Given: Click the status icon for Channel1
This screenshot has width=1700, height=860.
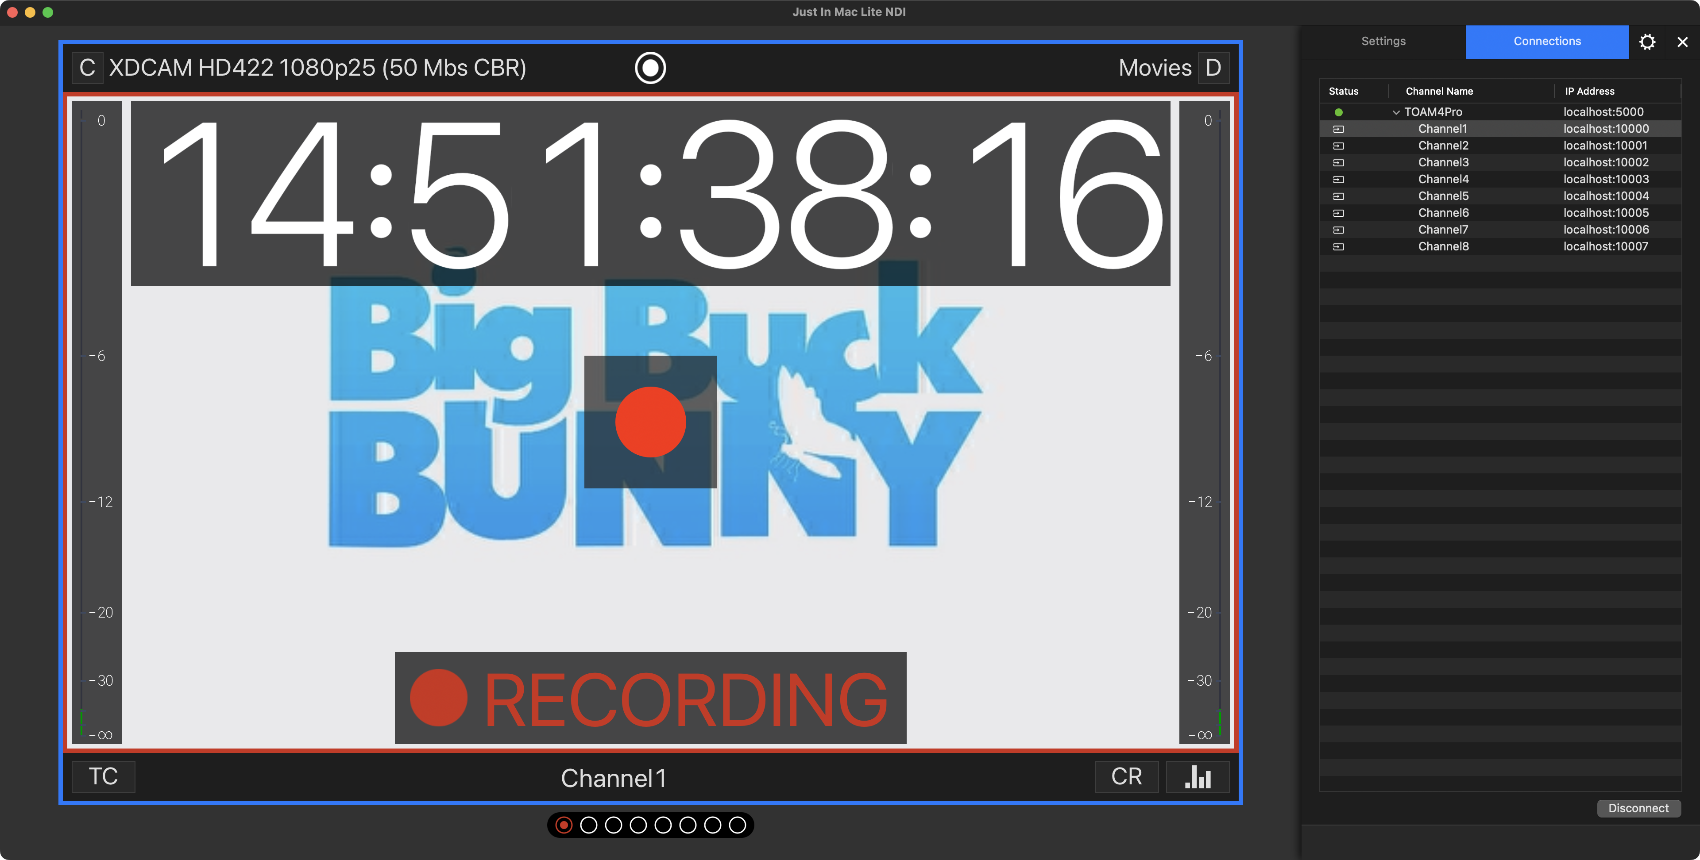Looking at the screenshot, I should tap(1338, 129).
